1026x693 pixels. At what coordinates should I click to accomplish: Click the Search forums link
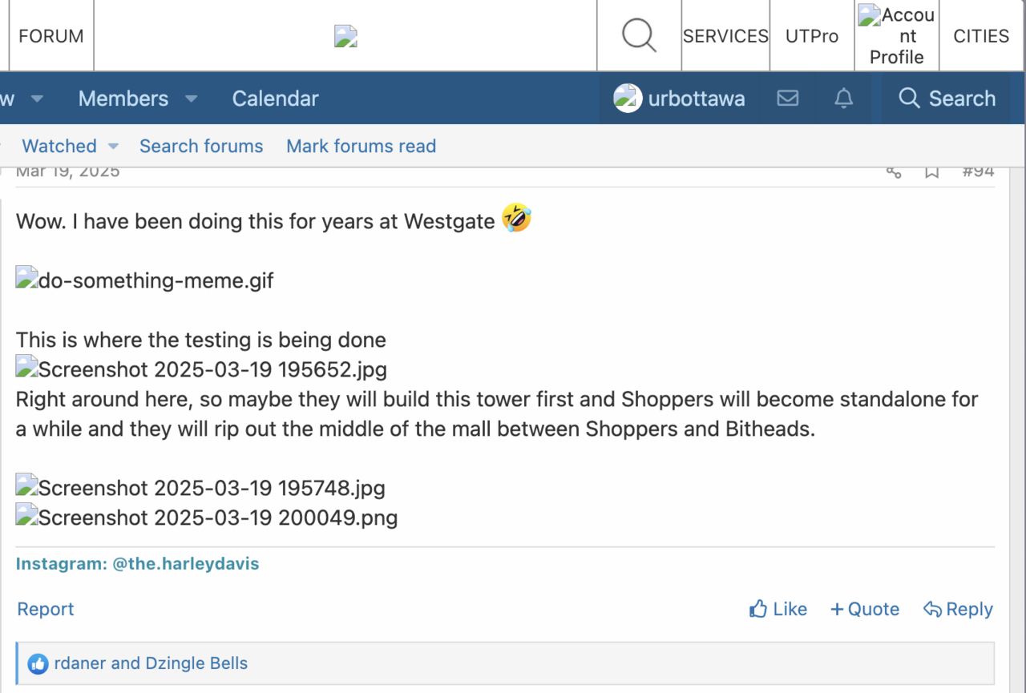(x=201, y=147)
